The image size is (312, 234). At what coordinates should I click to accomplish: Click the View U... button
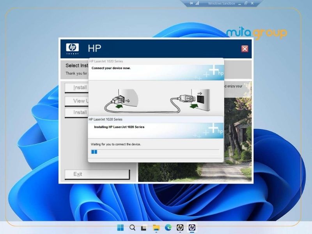tap(76, 101)
